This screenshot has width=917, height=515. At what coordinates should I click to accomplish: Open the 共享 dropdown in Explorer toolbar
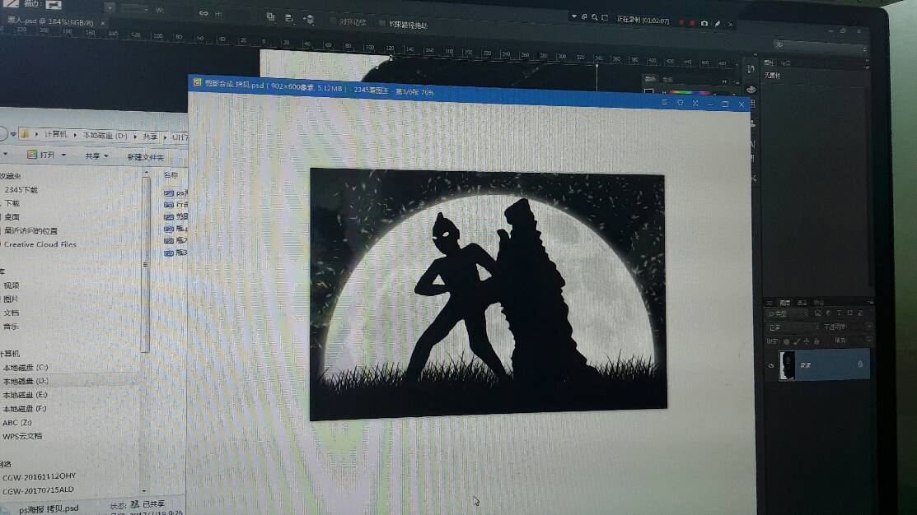click(96, 156)
